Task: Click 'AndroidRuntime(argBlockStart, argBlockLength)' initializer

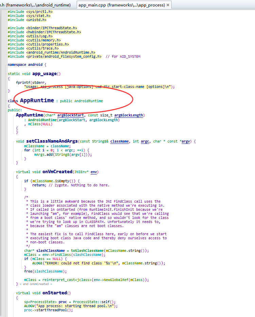Action: point(74,120)
